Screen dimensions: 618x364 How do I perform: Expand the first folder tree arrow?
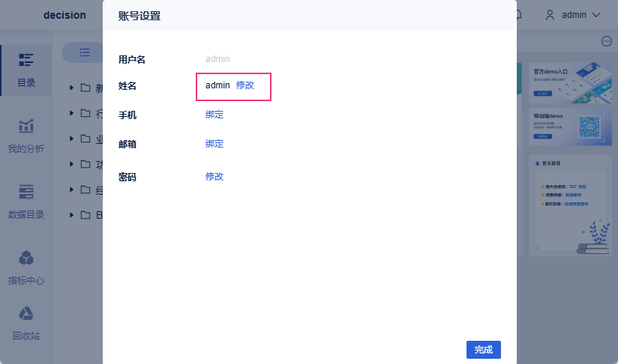coord(72,88)
